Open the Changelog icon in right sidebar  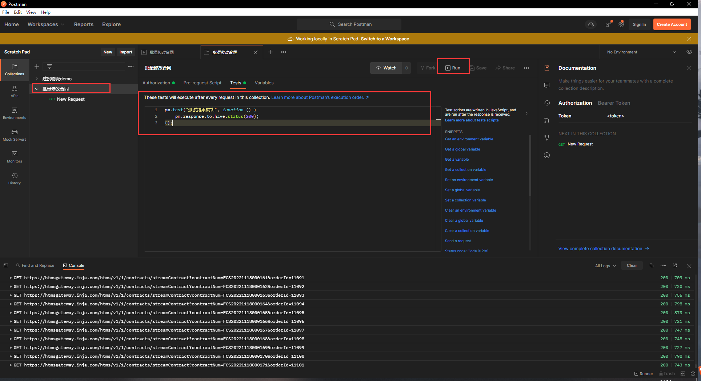click(x=547, y=103)
